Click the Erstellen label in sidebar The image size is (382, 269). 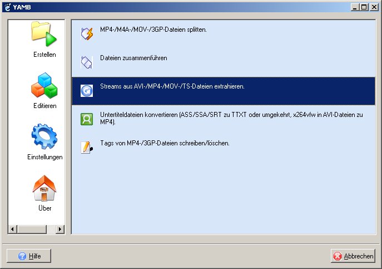click(44, 55)
